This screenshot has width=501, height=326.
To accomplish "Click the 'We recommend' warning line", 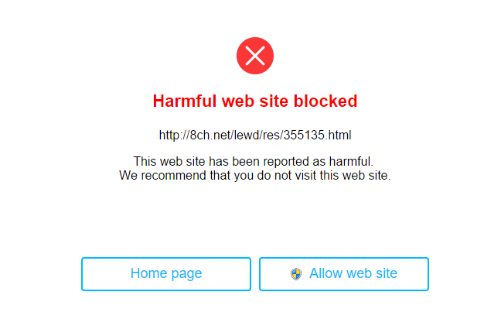I will click(x=254, y=175).
